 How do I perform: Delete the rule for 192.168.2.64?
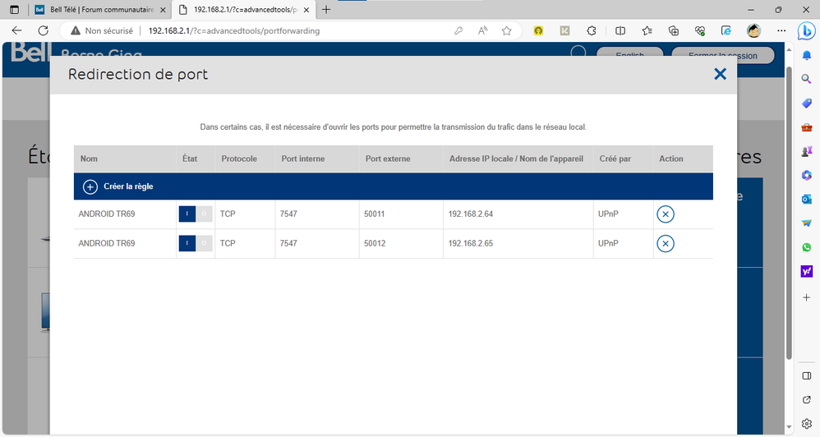tap(666, 214)
